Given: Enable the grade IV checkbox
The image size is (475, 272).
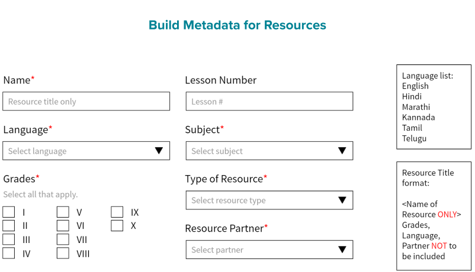Looking at the screenshot, I should [8, 253].
